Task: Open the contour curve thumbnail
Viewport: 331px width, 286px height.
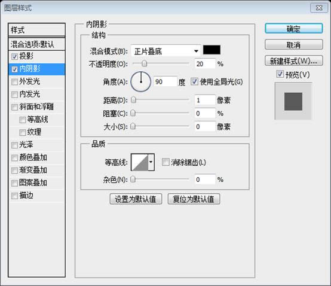Action: 140,162
